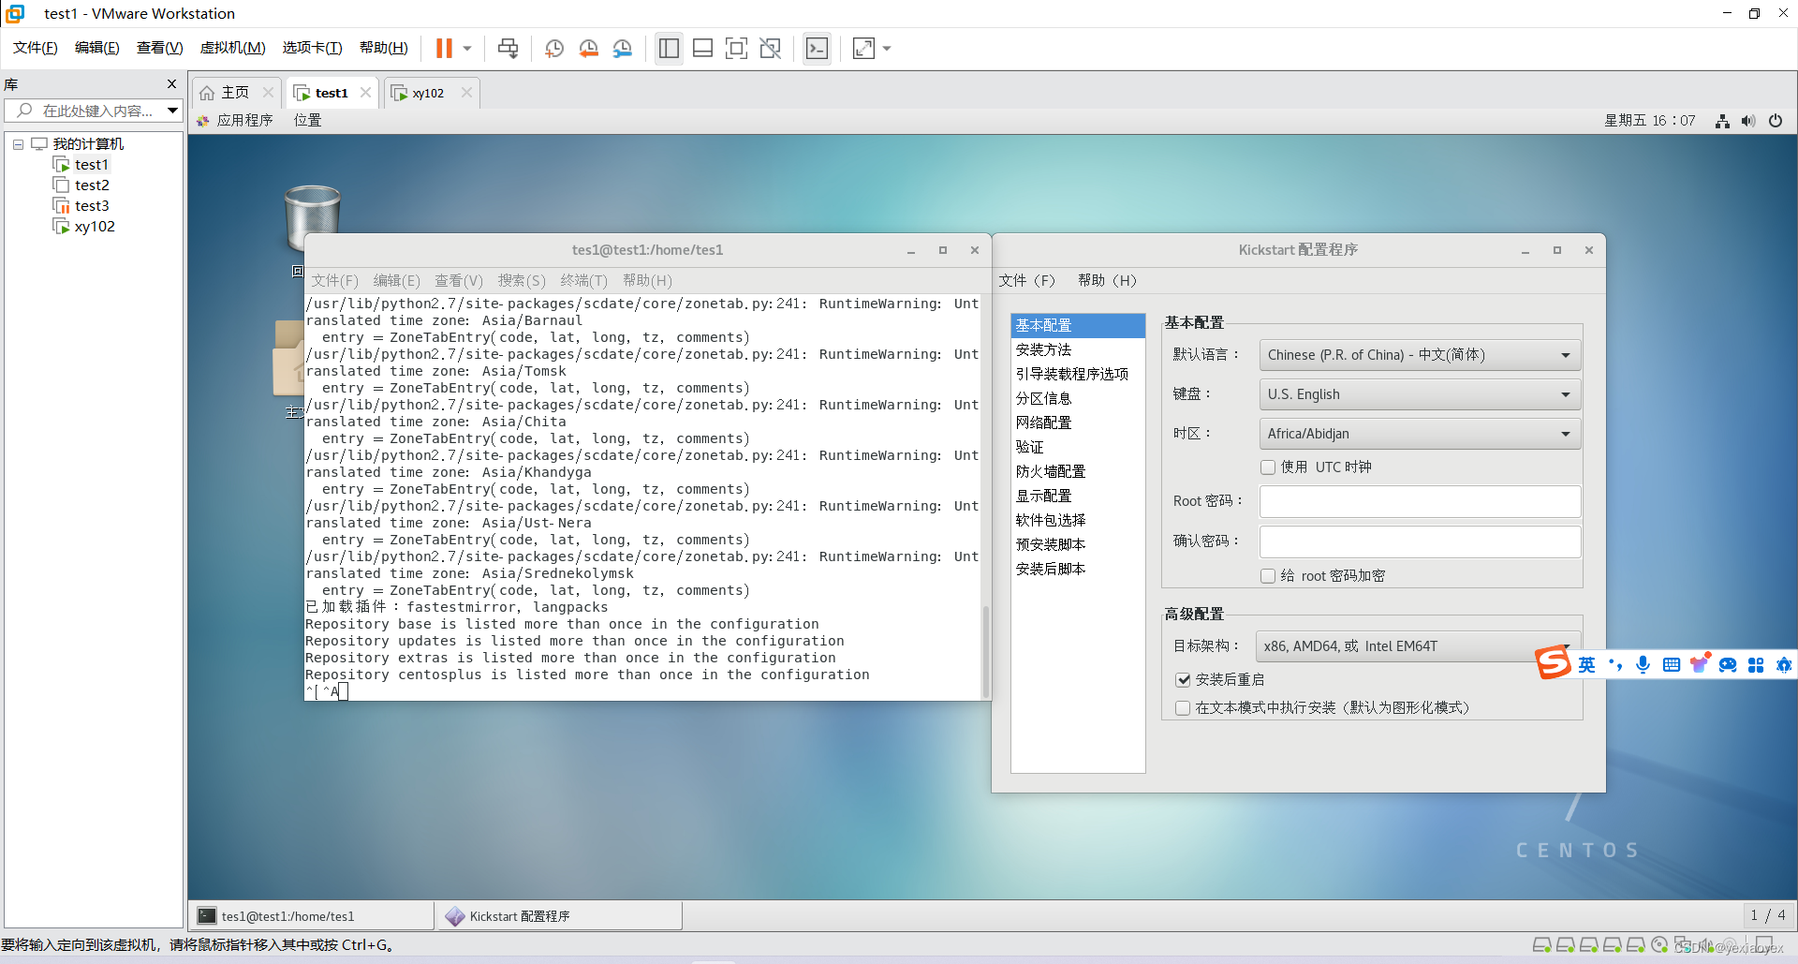The height and width of the screenshot is (964, 1798).
Task: Switch to Unity mode
Action: click(770, 48)
